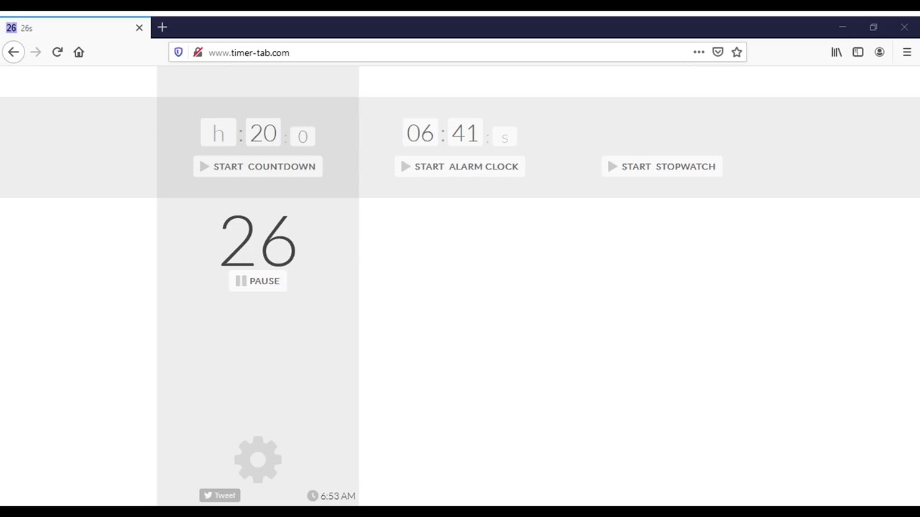Minimize the browser window
This screenshot has height=517, width=920.
point(842,27)
